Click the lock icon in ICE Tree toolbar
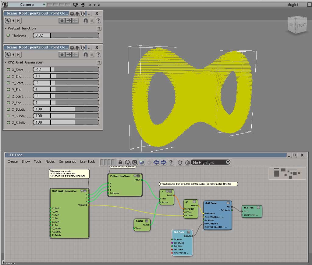This screenshot has height=265, width=312. tap(120, 163)
